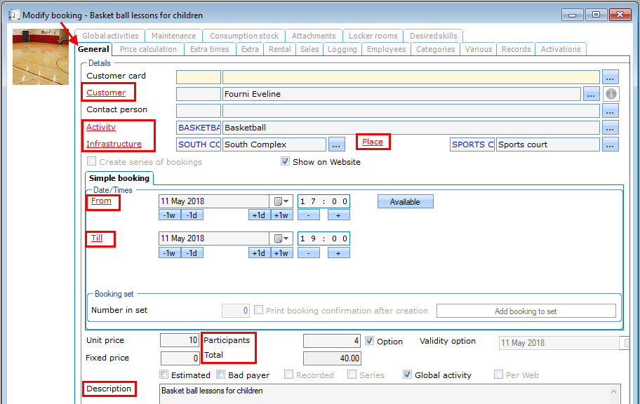
Task: Click the Available button
Action: (406, 201)
